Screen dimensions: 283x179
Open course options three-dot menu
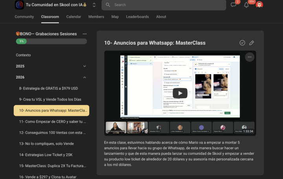85,34
